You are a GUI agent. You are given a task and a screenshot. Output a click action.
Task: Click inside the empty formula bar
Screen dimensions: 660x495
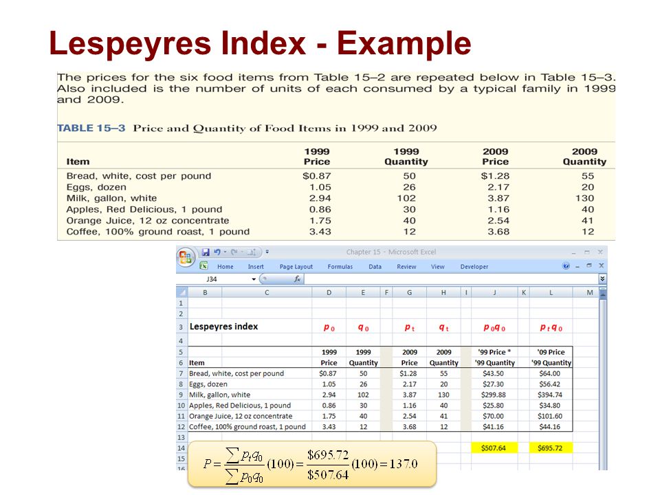click(x=450, y=278)
